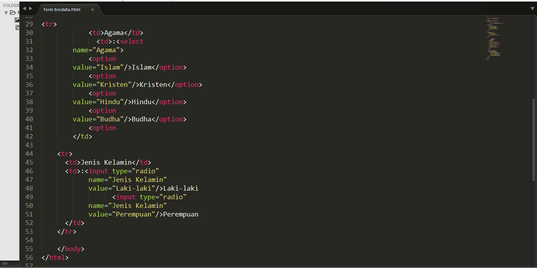Close the form biodata.html tab
This screenshot has width=537, height=268.
[92, 9]
